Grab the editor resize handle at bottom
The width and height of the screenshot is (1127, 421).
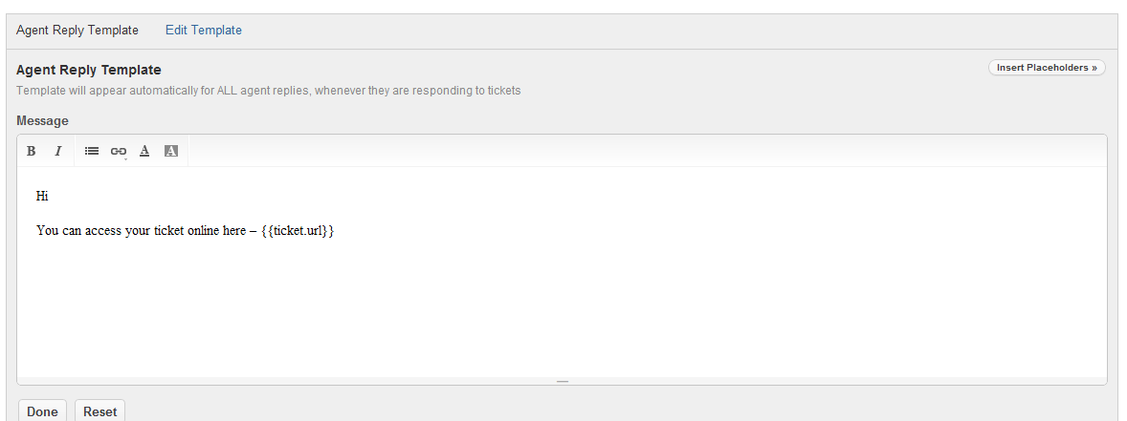pos(563,381)
